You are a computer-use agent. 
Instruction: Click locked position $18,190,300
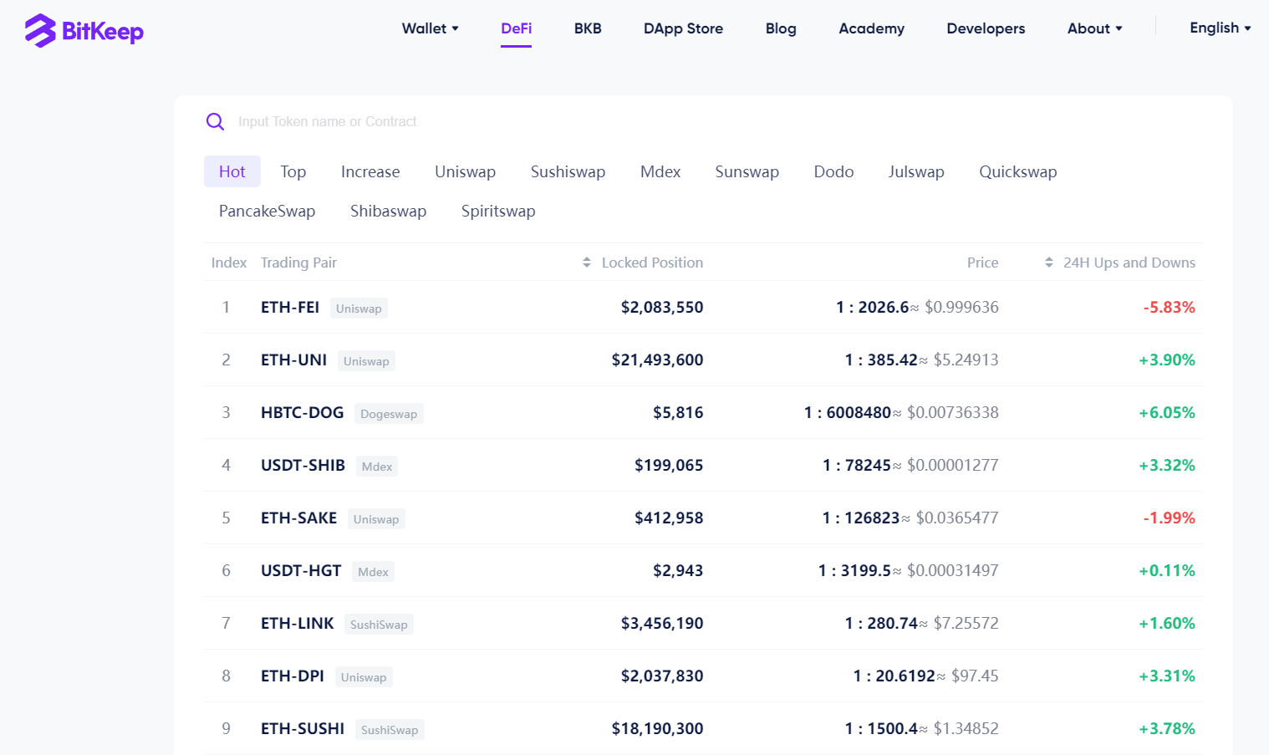click(x=657, y=728)
